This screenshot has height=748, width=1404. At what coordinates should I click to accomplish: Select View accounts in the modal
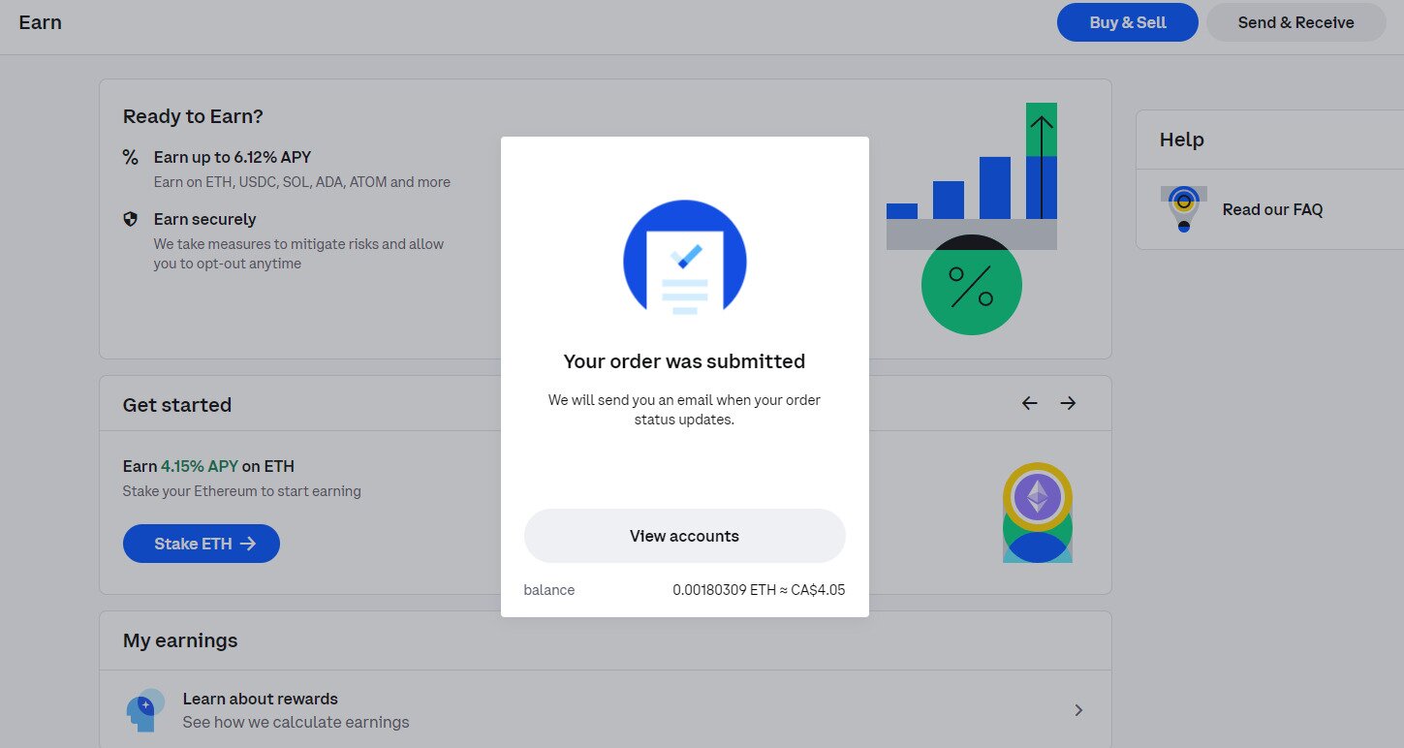(683, 535)
